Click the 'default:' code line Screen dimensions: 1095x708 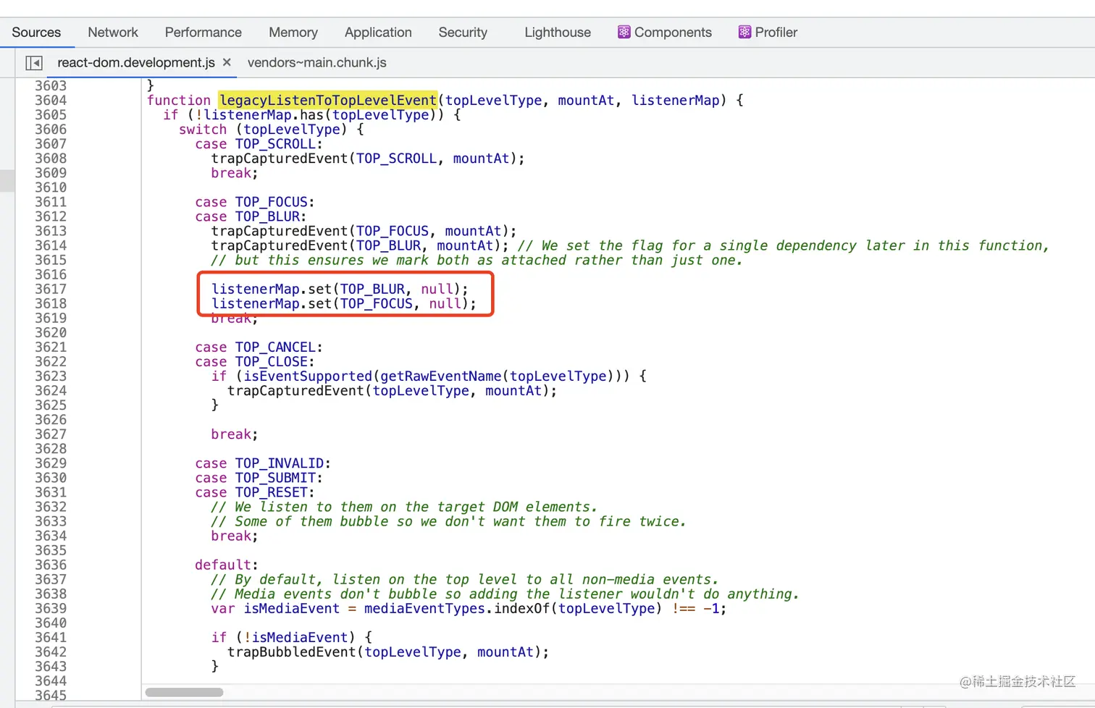coord(227,565)
